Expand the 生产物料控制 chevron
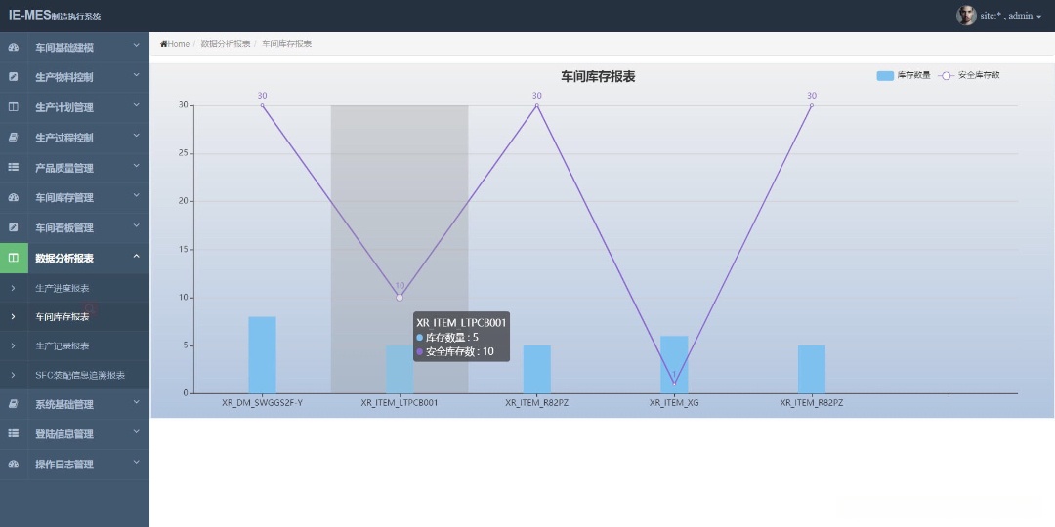 (136, 76)
